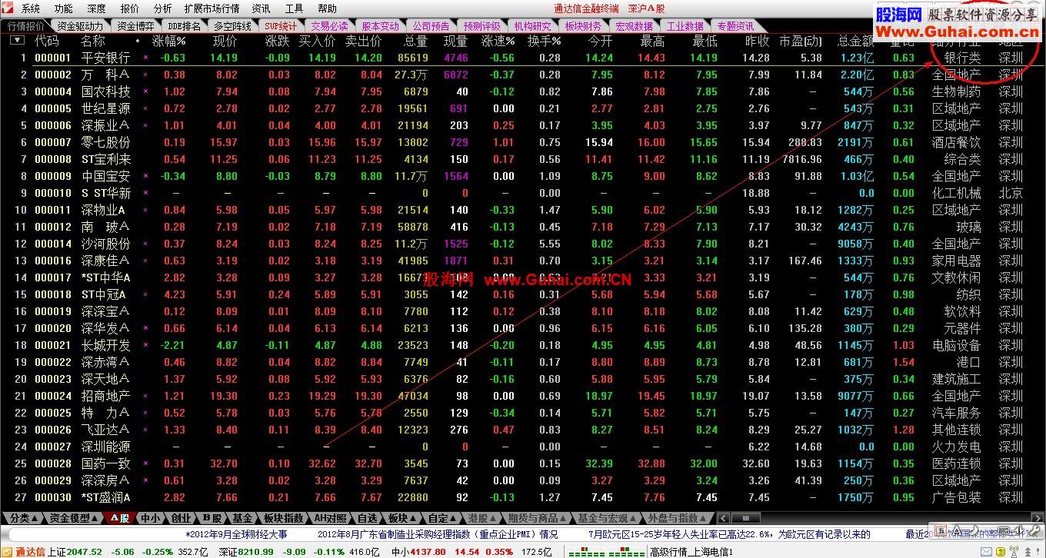Open the 2012年9月全球财经大事 news headline
The height and width of the screenshot is (558, 1046).
point(235,534)
